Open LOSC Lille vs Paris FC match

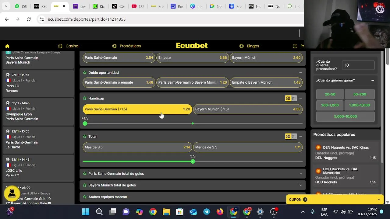[38, 168]
